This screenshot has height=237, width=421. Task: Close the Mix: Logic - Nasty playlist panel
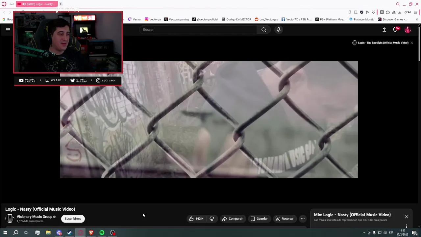tap(407, 217)
